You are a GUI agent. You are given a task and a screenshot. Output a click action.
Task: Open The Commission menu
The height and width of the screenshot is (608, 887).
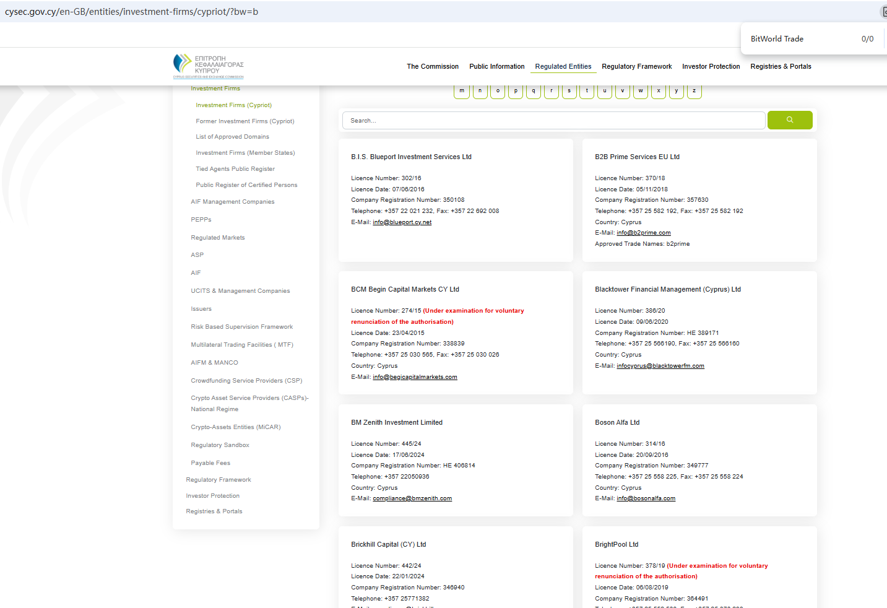coord(432,66)
